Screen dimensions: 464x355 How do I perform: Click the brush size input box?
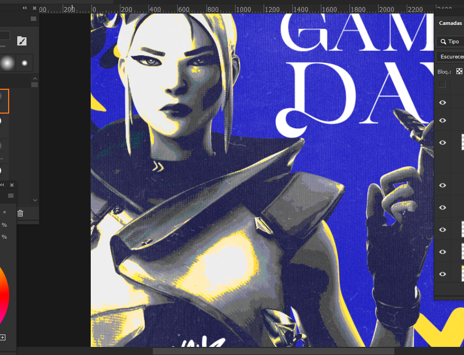point(4,36)
